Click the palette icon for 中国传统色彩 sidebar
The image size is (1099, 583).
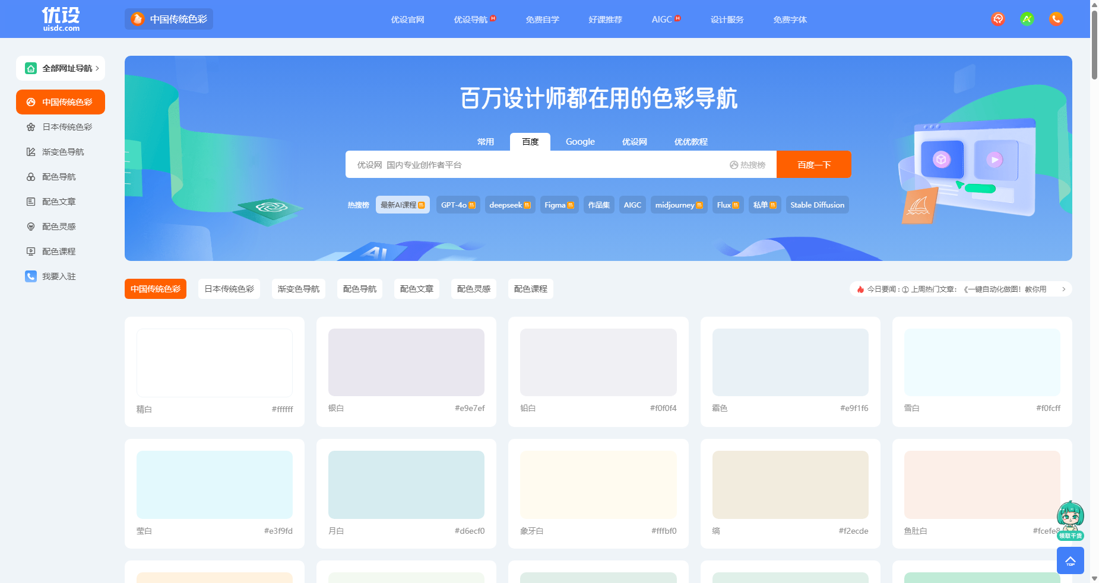31,102
